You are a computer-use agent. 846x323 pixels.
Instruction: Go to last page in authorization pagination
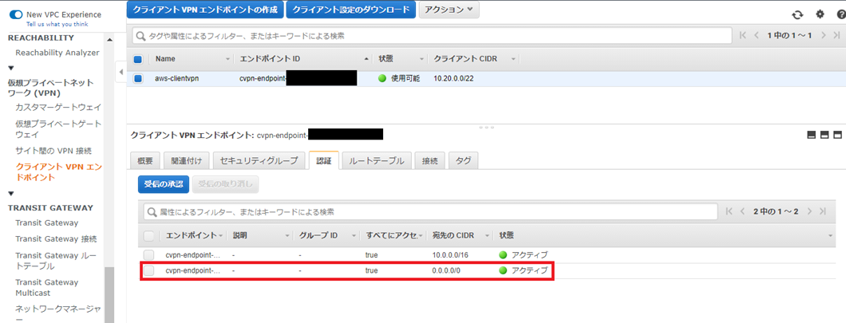[x=822, y=211]
